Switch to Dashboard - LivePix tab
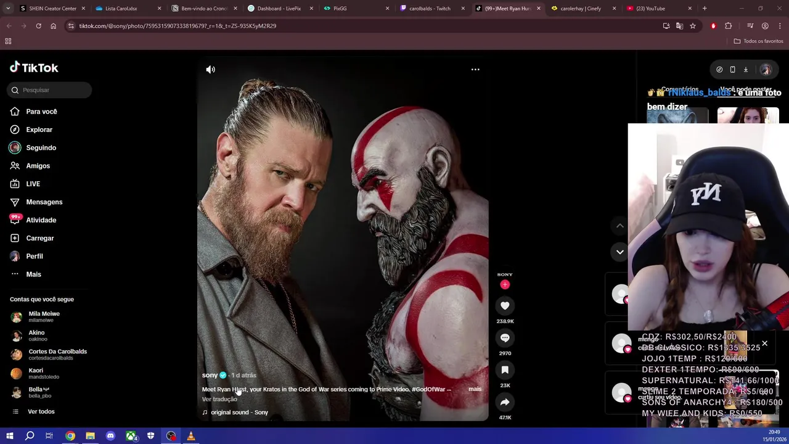The width and height of the screenshot is (789, 444). coord(280,9)
